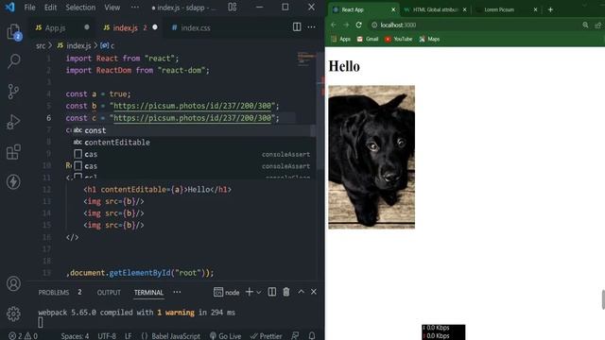Change indentation via Spaces: 4
This screenshot has width=605, height=340.
click(x=75, y=336)
